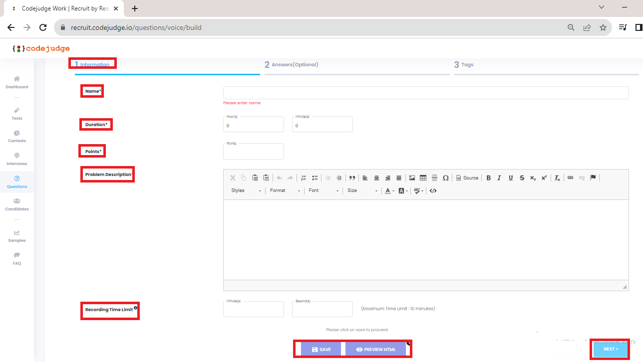Open the Font dropdown
This screenshot has height=362, width=643.
[323, 190]
